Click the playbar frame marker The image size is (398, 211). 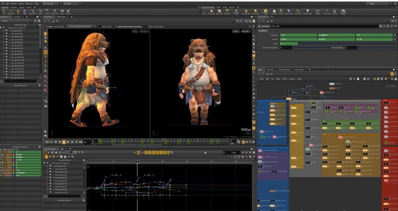pyautogui.click(x=164, y=140)
